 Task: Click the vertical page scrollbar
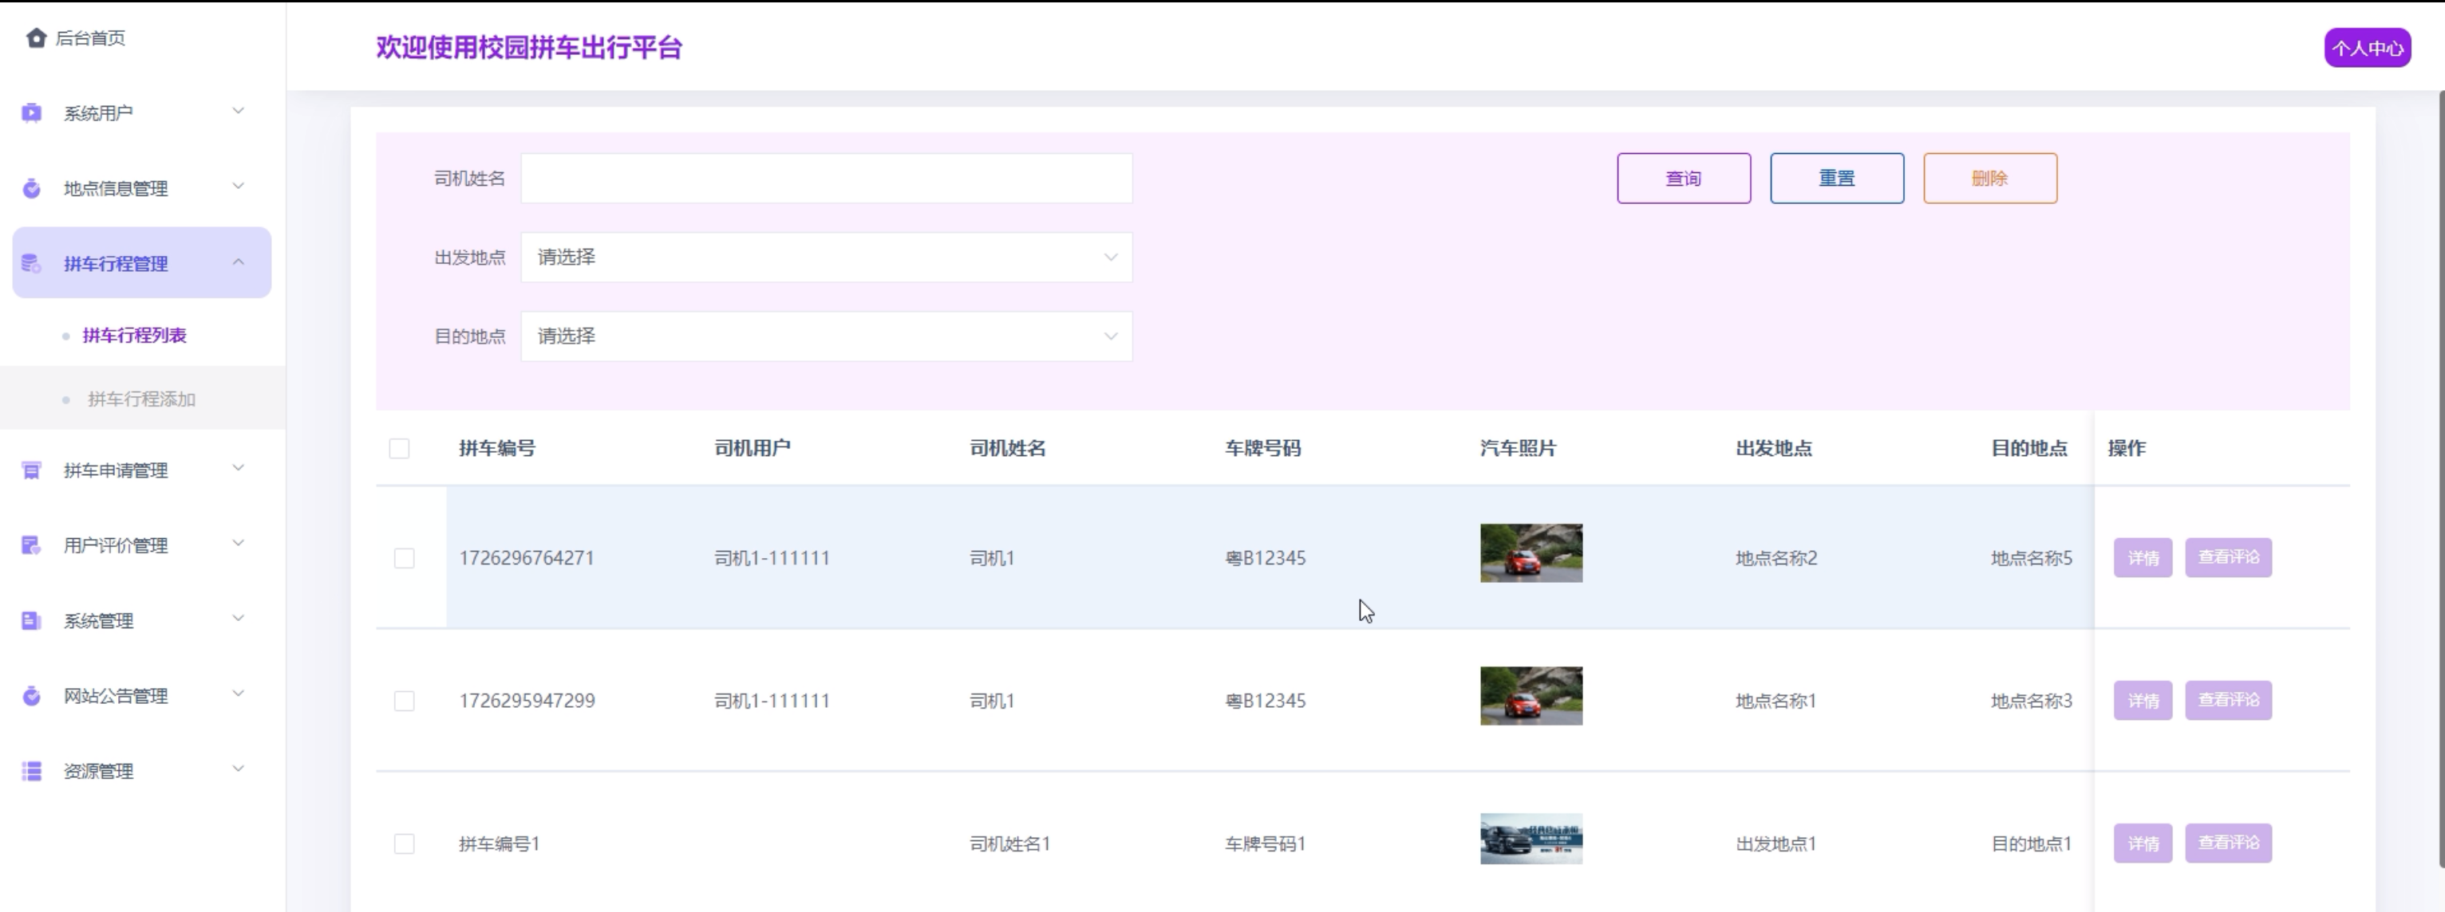point(2440,474)
